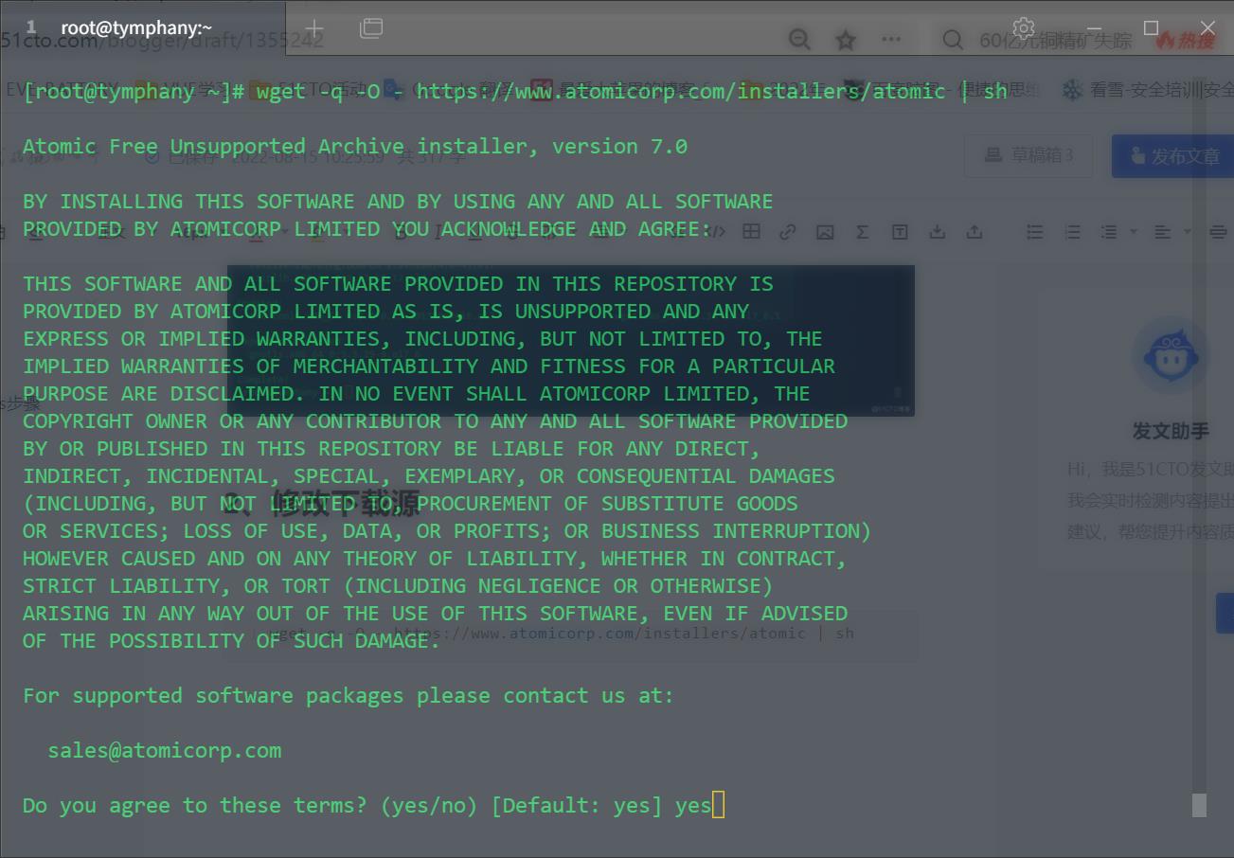Click 发文助手 heading in browser side panel
The width and height of the screenshot is (1234, 858).
pyautogui.click(x=1171, y=431)
